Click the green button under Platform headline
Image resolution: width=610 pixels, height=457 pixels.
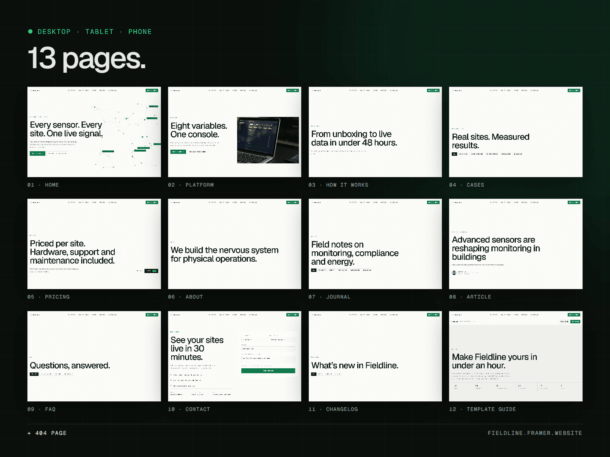(178, 152)
